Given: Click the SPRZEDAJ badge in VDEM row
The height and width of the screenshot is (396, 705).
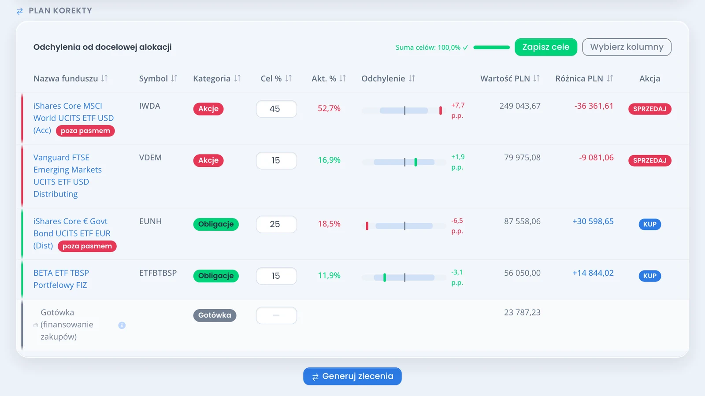Looking at the screenshot, I should point(649,160).
